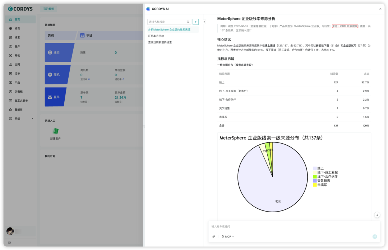Click the 赢单数 value 7

[82, 98]
